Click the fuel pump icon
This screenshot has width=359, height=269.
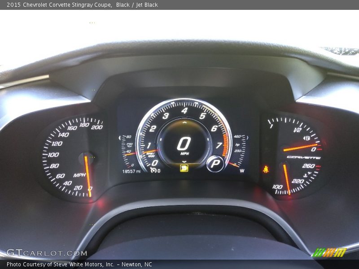click(x=307, y=138)
